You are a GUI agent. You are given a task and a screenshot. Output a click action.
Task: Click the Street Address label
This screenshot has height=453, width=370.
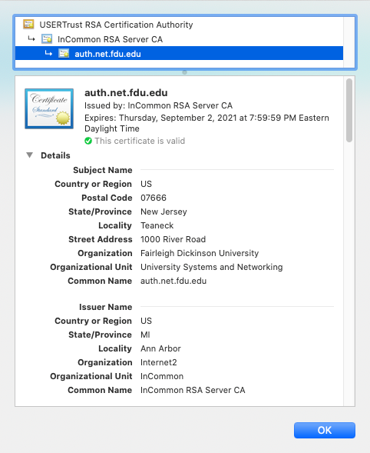tap(101, 239)
